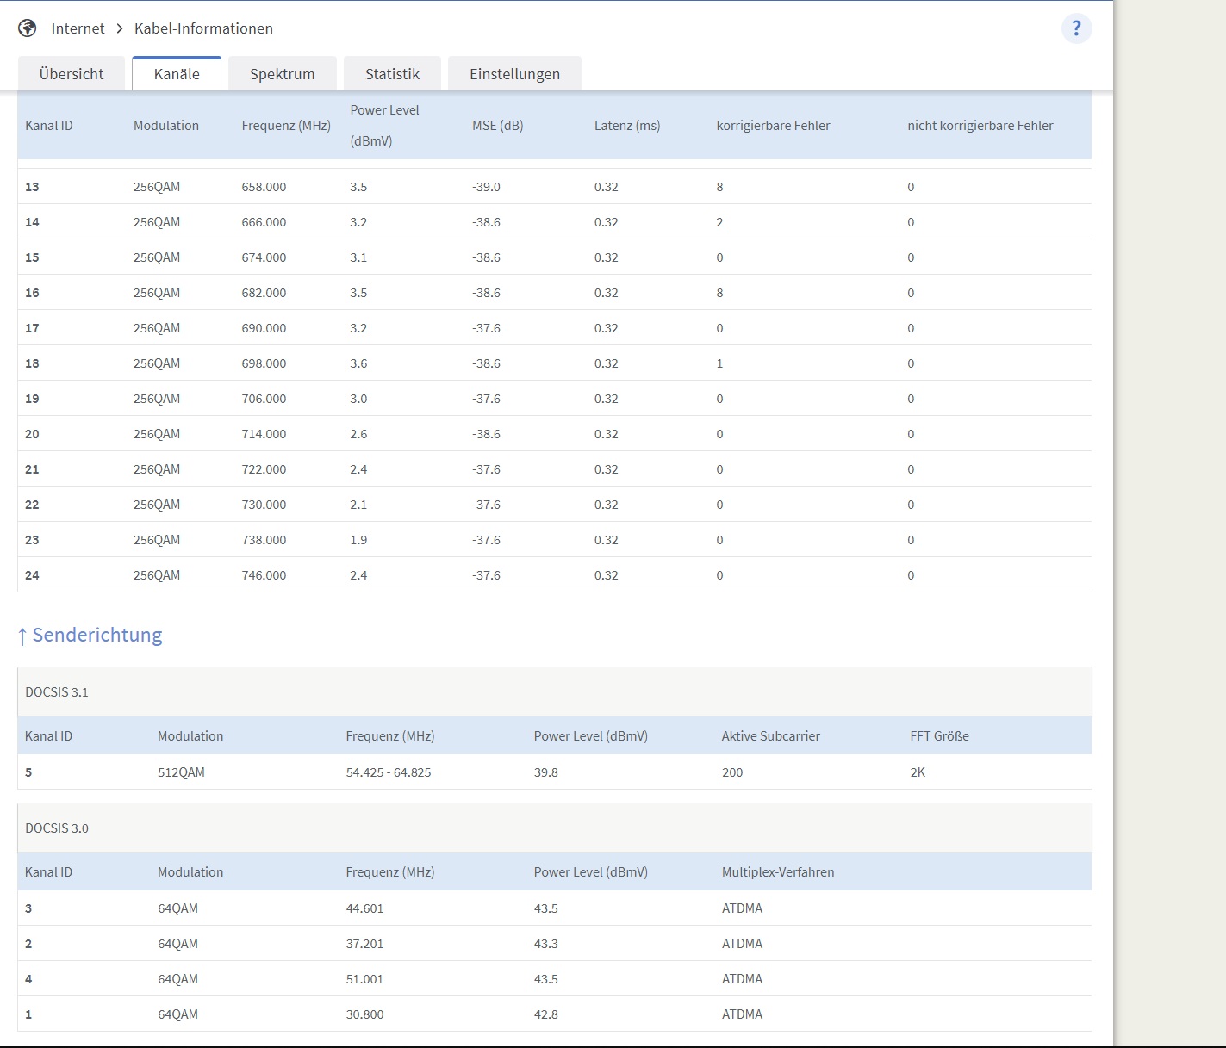Viewport: 1226px width, 1048px height.
Task: Click the breadcrumb chevron after Internet
Action: coord(120,28)
